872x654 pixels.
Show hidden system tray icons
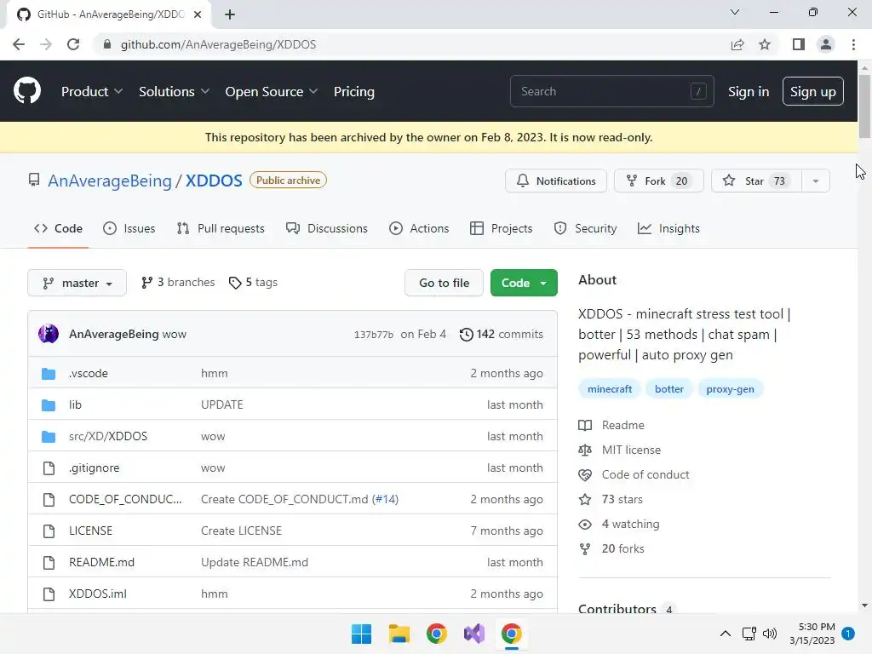pos(726,634)
